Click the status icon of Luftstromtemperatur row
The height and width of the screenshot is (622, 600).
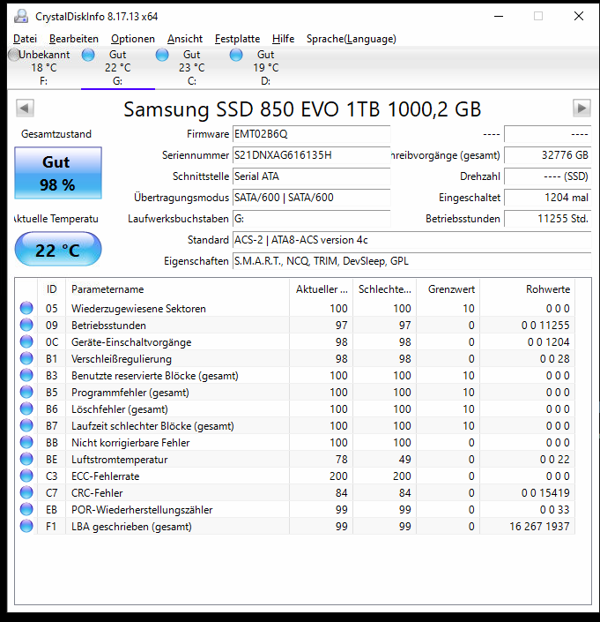26,459
